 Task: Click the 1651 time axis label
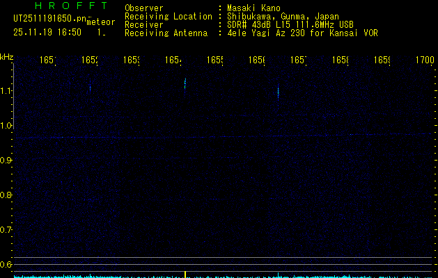[47, 60]
